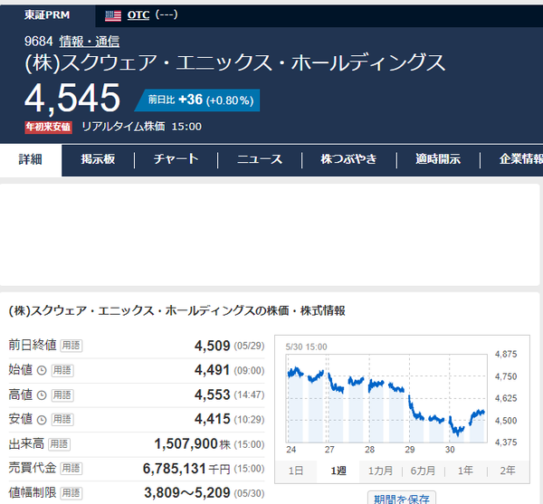The image size is (543, 504).
Task: Click the 出来高 value 1,507,900
Action: click(x=186, y=444)
